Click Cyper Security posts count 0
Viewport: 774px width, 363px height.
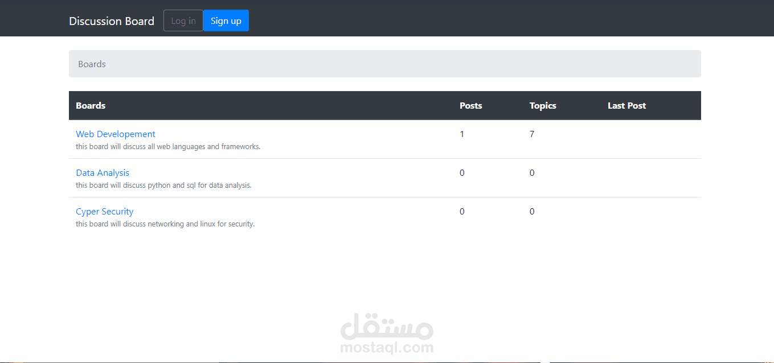pos(462,212)
